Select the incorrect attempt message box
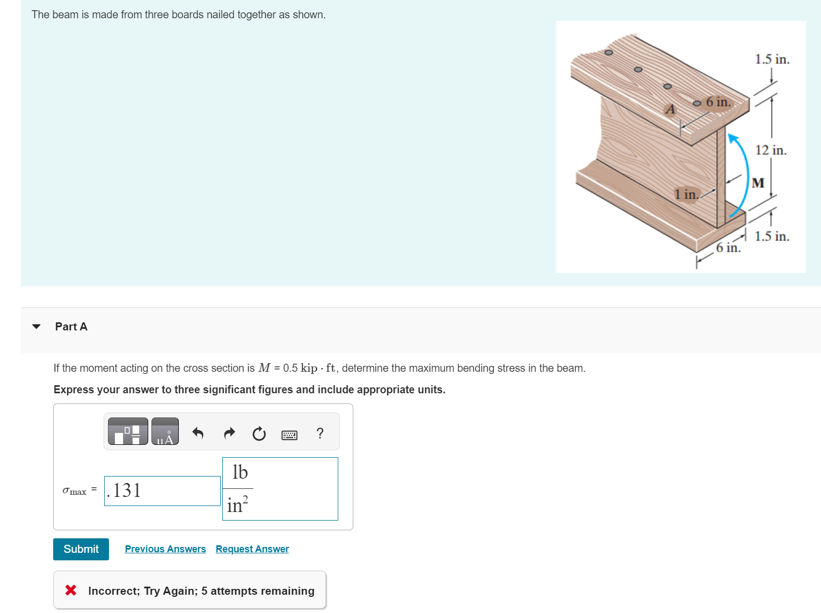821x613 pixels. click(189, 590)
